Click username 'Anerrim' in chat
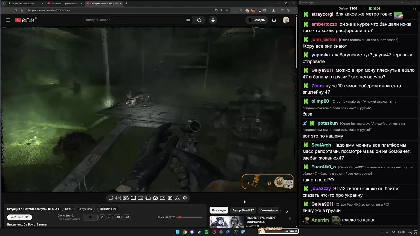The width and height of the screenshot is (420, 236). tap(320, 220)
